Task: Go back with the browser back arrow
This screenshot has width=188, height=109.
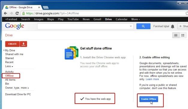Action: click(x=5, y=13)
